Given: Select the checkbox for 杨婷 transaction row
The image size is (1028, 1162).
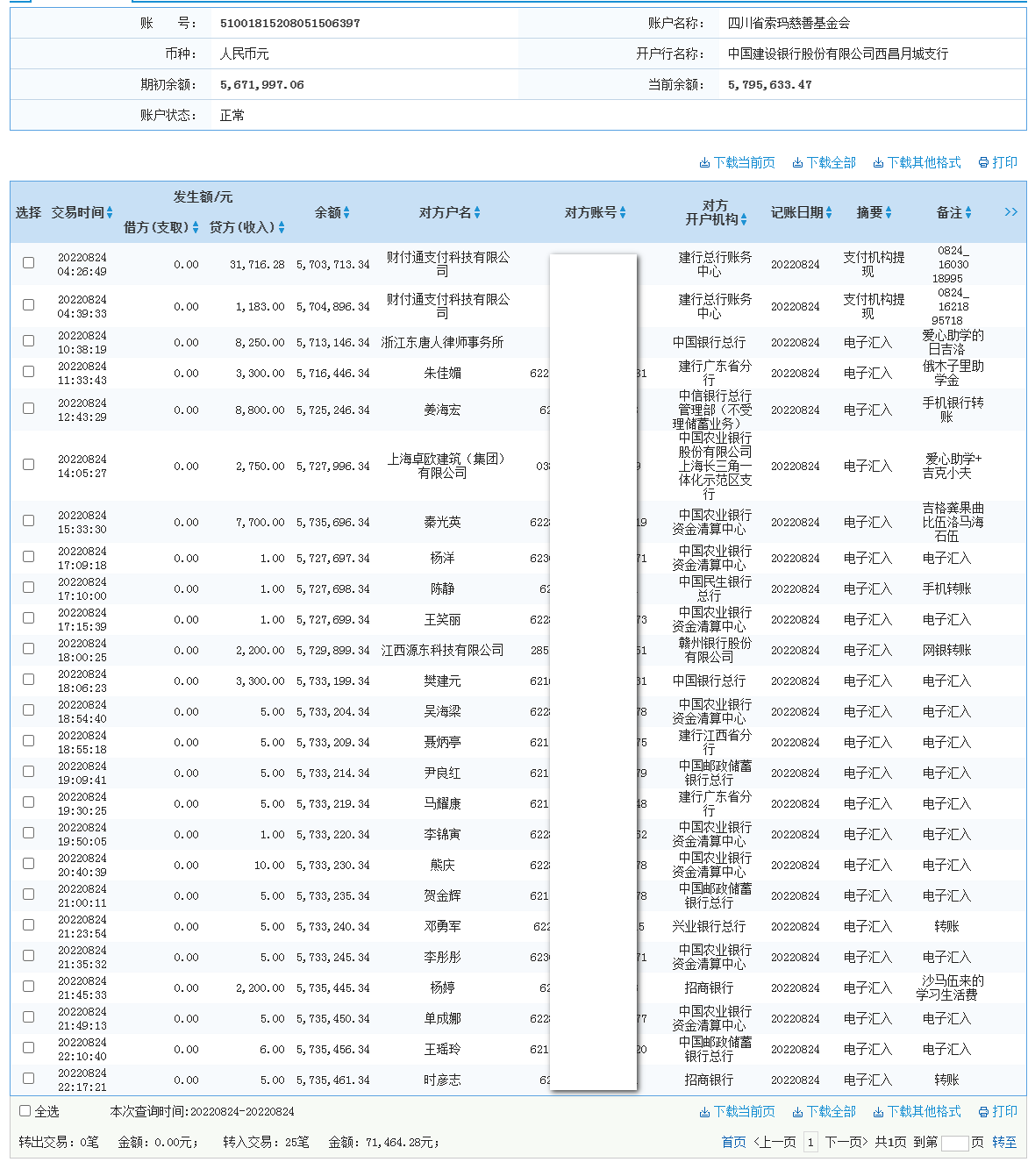Looking at the screenshot, I should [27, 986].
